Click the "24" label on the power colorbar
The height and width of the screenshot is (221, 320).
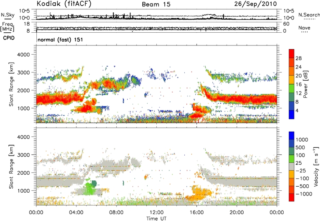[x=298, y=67]
